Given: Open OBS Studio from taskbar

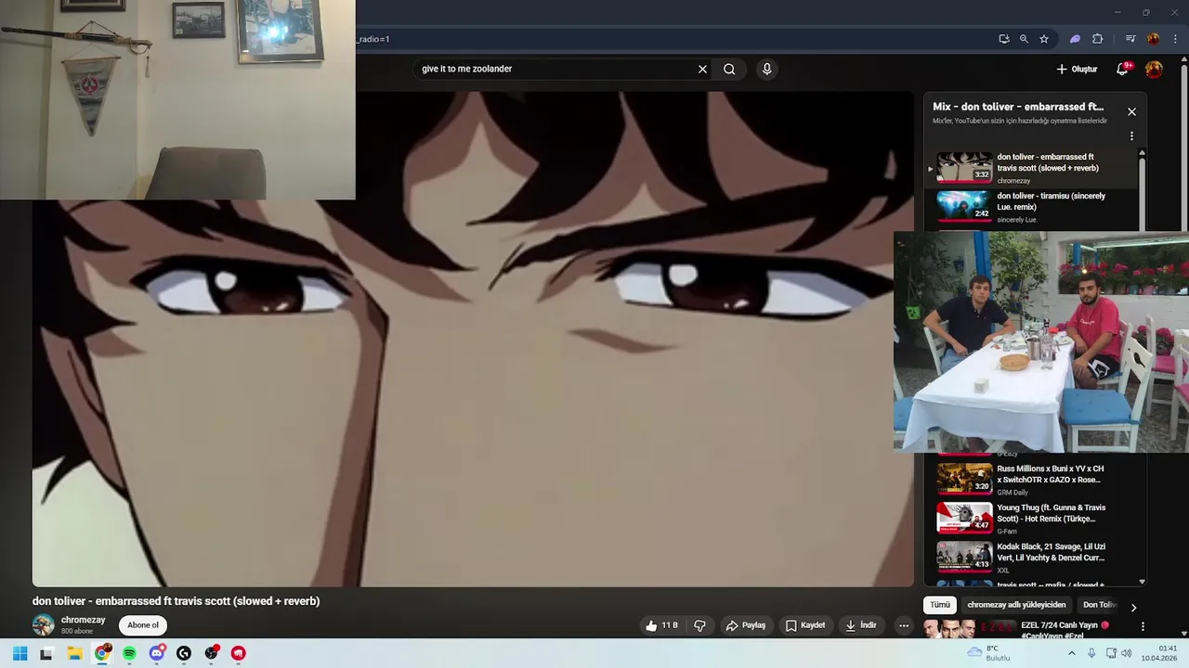Looking at the screenshot, I should point(212,653).
